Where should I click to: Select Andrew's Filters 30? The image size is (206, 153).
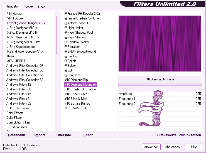click(19, 89)
